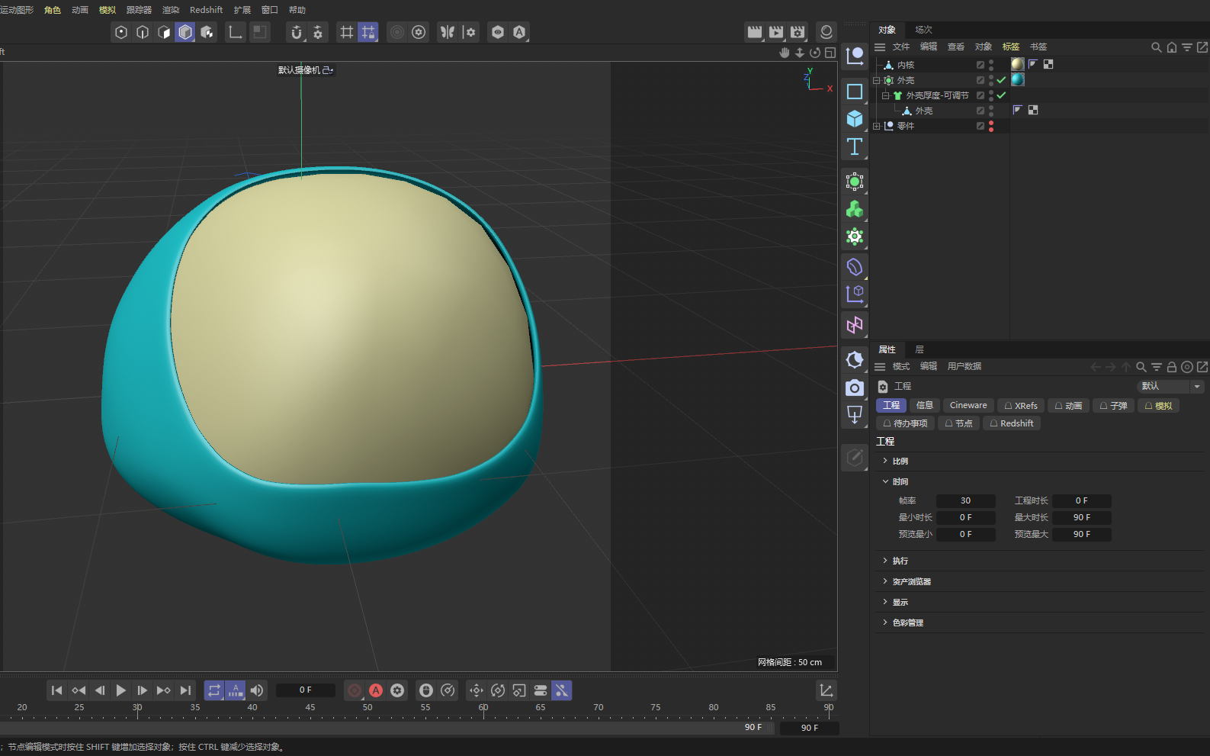Viewport: 1210px width, 756px height.
Task: Click the Field object icon
Action: pyautogui.click(x=855, y=325)
